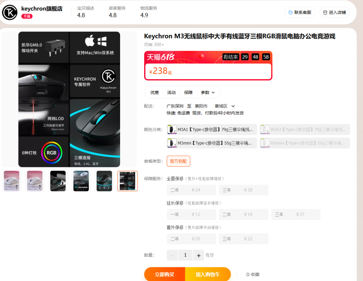Screen dimensions: 363x281
Task: Select 意外保修 三年 ¥22 option
Action: coord(244,239)
